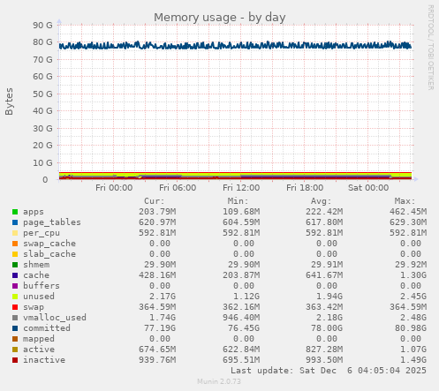Click the 'Fri 12:00' x-axis label
This screenshot has height=391, width=439.
click(x=241, y=188)
